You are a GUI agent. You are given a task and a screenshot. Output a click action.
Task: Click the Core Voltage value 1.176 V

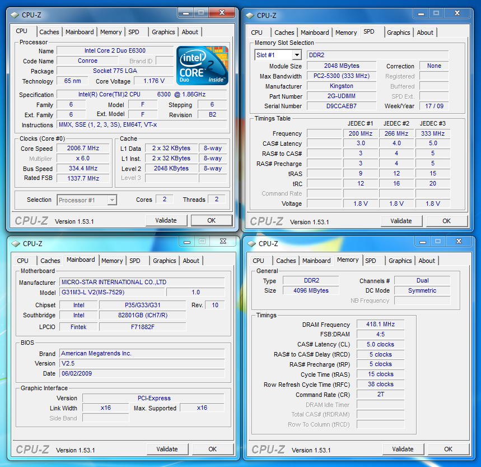pos(154,81)
